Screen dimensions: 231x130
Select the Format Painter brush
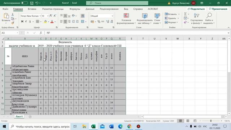click(x=13, y=23)
